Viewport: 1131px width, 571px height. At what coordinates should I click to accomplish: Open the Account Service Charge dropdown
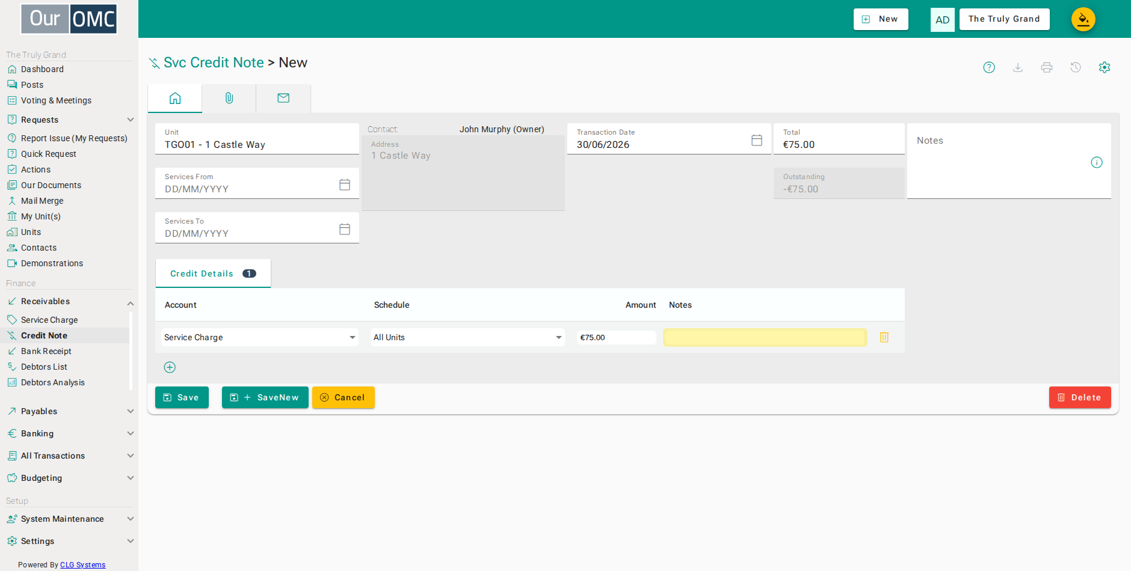tap(260, 337)
